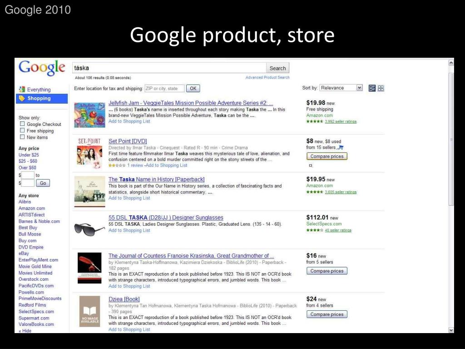Select the Shopping tab in sidebar
465x349 pixels.
pos(42,99)
